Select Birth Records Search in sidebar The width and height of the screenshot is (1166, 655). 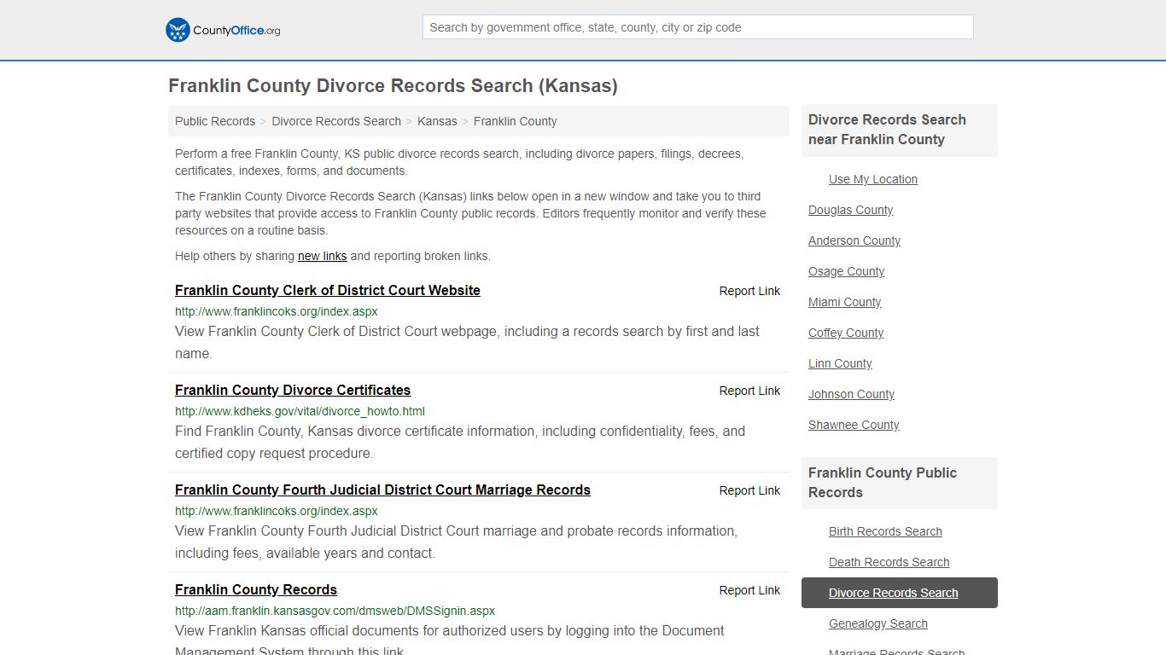point(885,531)
